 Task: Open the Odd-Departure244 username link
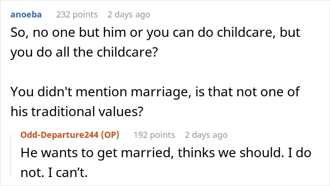tap(59, 135)
